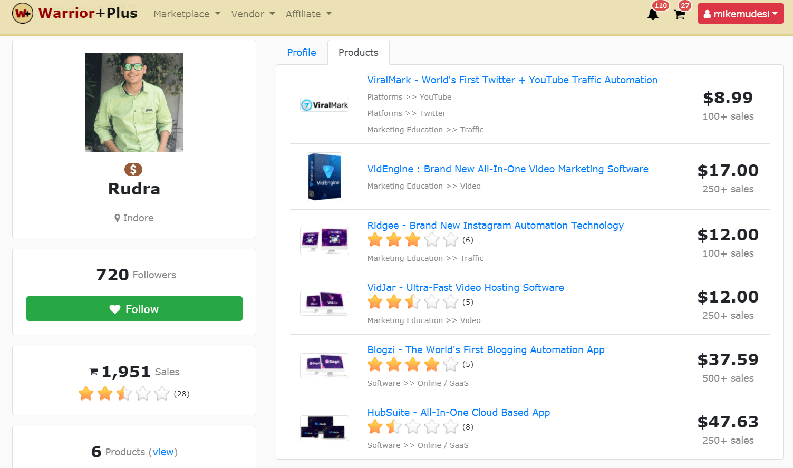Click HubSuite star rating

pyautogui.click(x=413, y=427)
